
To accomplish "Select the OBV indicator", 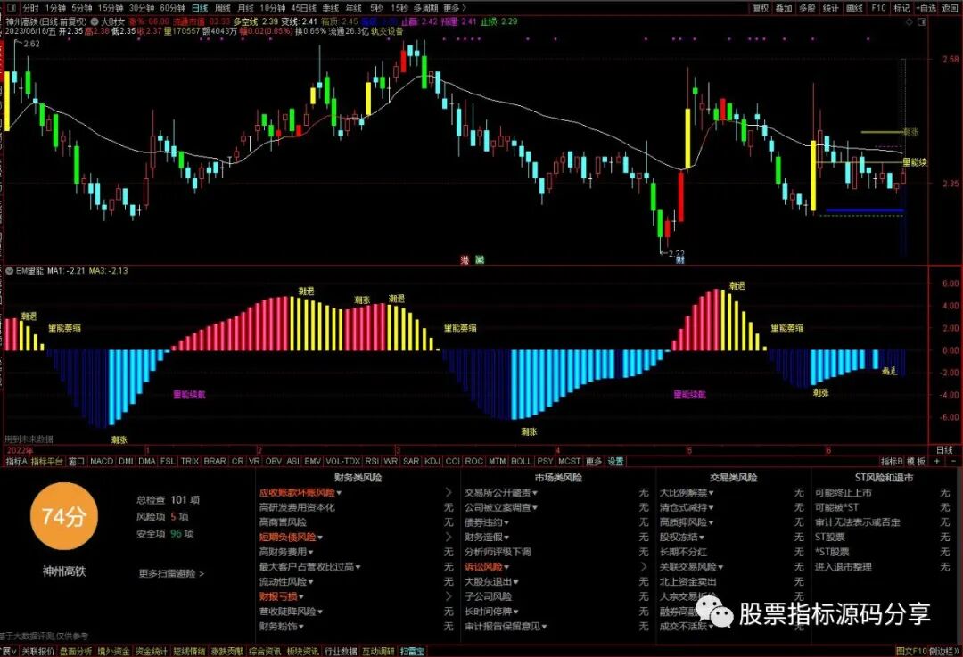I will pos(274,461).
